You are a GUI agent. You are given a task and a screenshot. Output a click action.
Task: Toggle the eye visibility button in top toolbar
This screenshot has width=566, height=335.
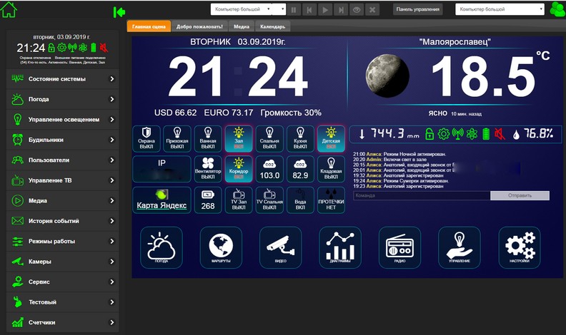coord(357,10)
